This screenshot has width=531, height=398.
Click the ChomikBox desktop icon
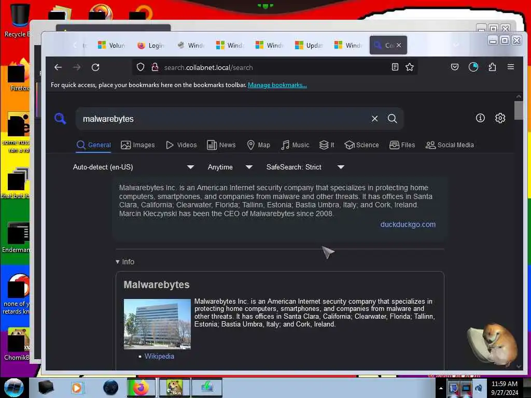[x=17, y=344]
